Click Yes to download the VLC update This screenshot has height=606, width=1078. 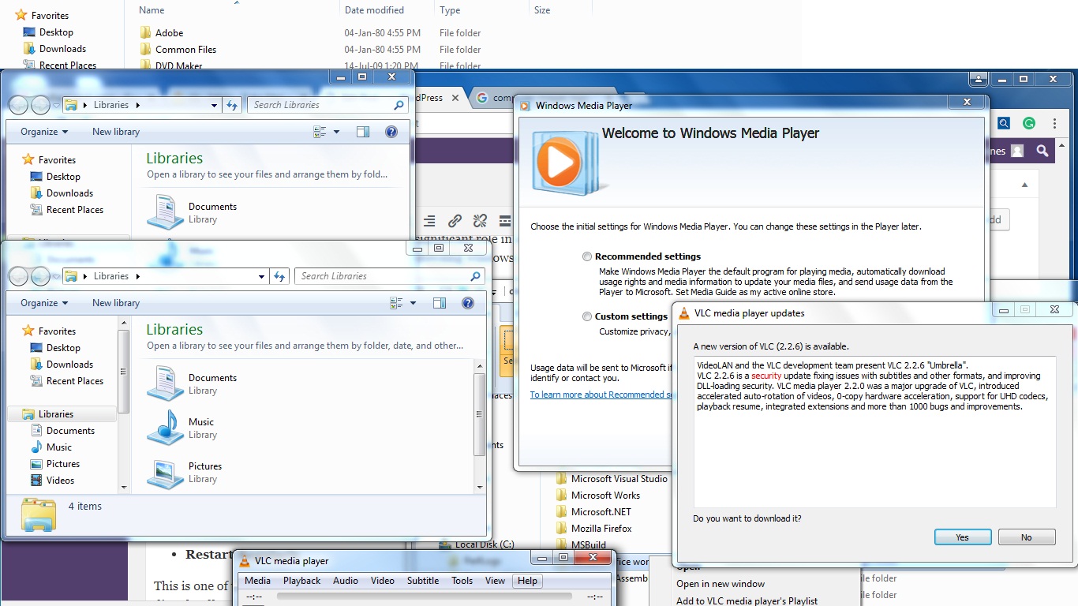(x=963, y=537)
